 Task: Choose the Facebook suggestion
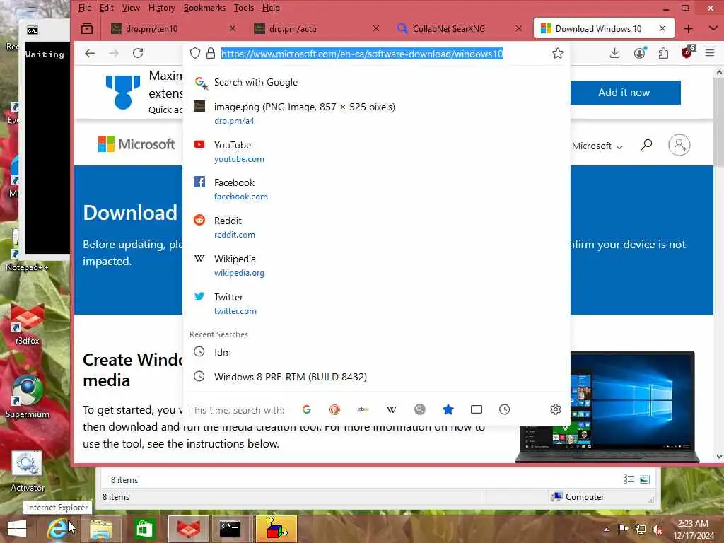(376, 189)
